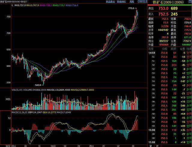Click the 卖出 ask price 753.0
Viewport: 192px width, 147px height.
click(163, 8)
